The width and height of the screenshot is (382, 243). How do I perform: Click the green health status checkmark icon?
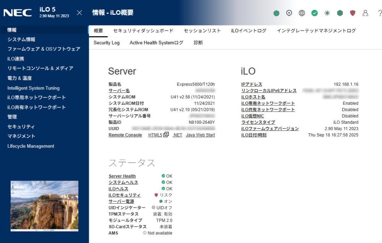pos(315,13)
